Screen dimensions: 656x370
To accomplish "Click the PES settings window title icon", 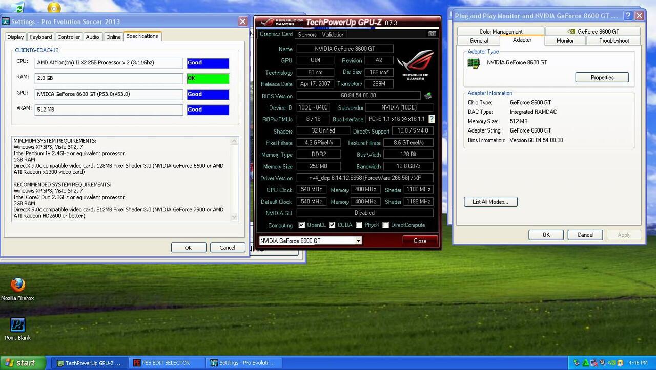I will pyautogui.click(x=6, y=21).
